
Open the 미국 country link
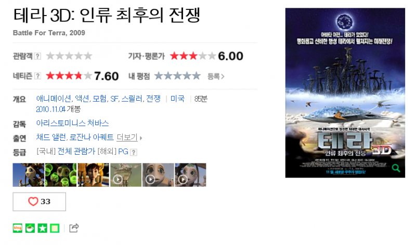click(177, 99)
